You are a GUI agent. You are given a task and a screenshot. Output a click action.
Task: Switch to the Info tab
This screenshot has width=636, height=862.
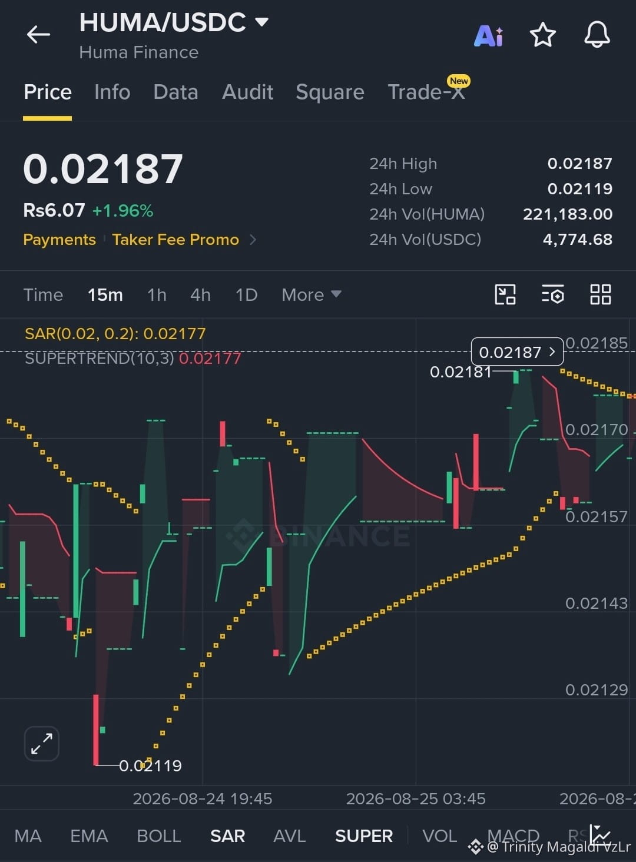112,92
